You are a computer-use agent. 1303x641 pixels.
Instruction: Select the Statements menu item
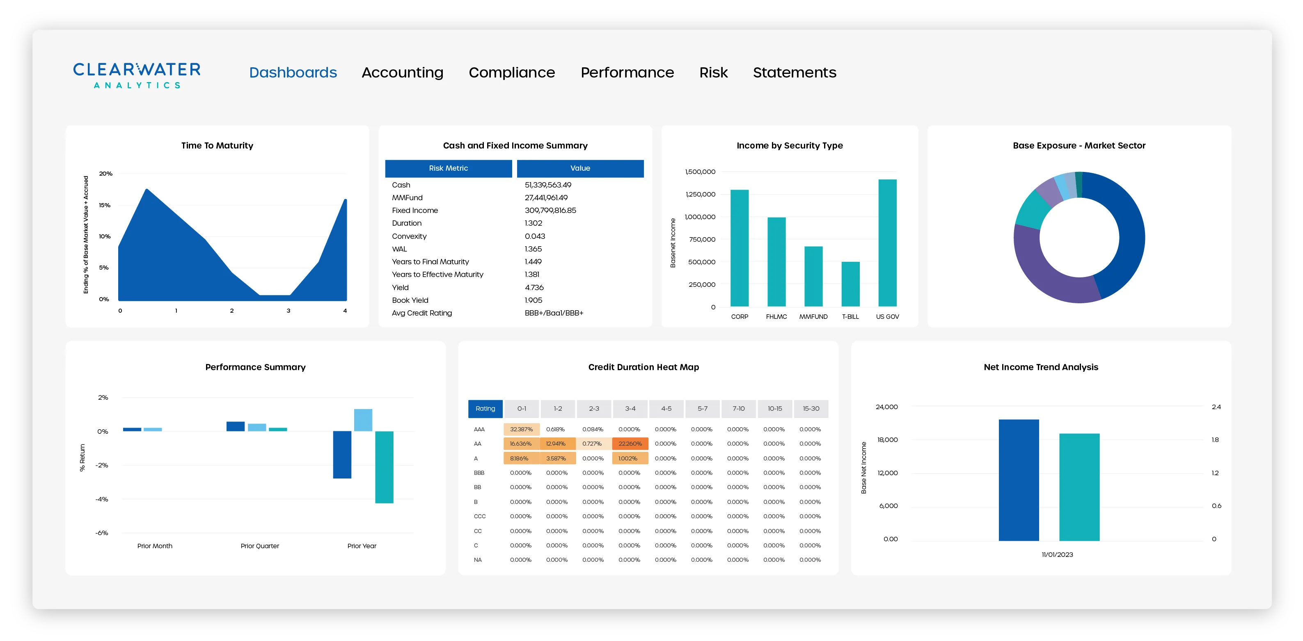794,72
